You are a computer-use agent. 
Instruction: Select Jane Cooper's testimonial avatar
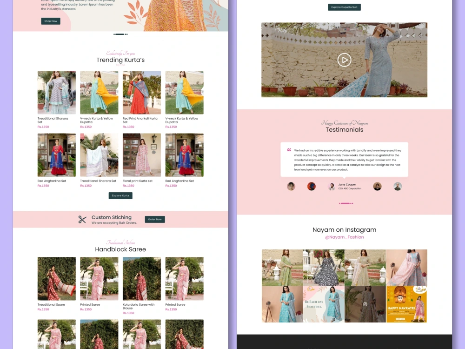[332, 187]
